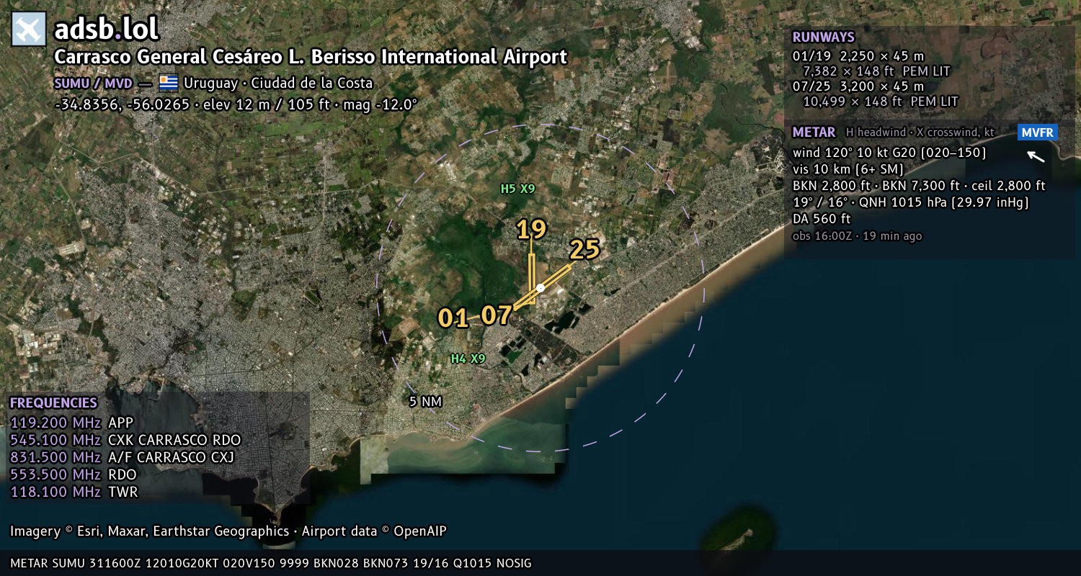The image size is (1081, 576).
Task: Click the coordinates and elevation line
Action: pos(236,104)
